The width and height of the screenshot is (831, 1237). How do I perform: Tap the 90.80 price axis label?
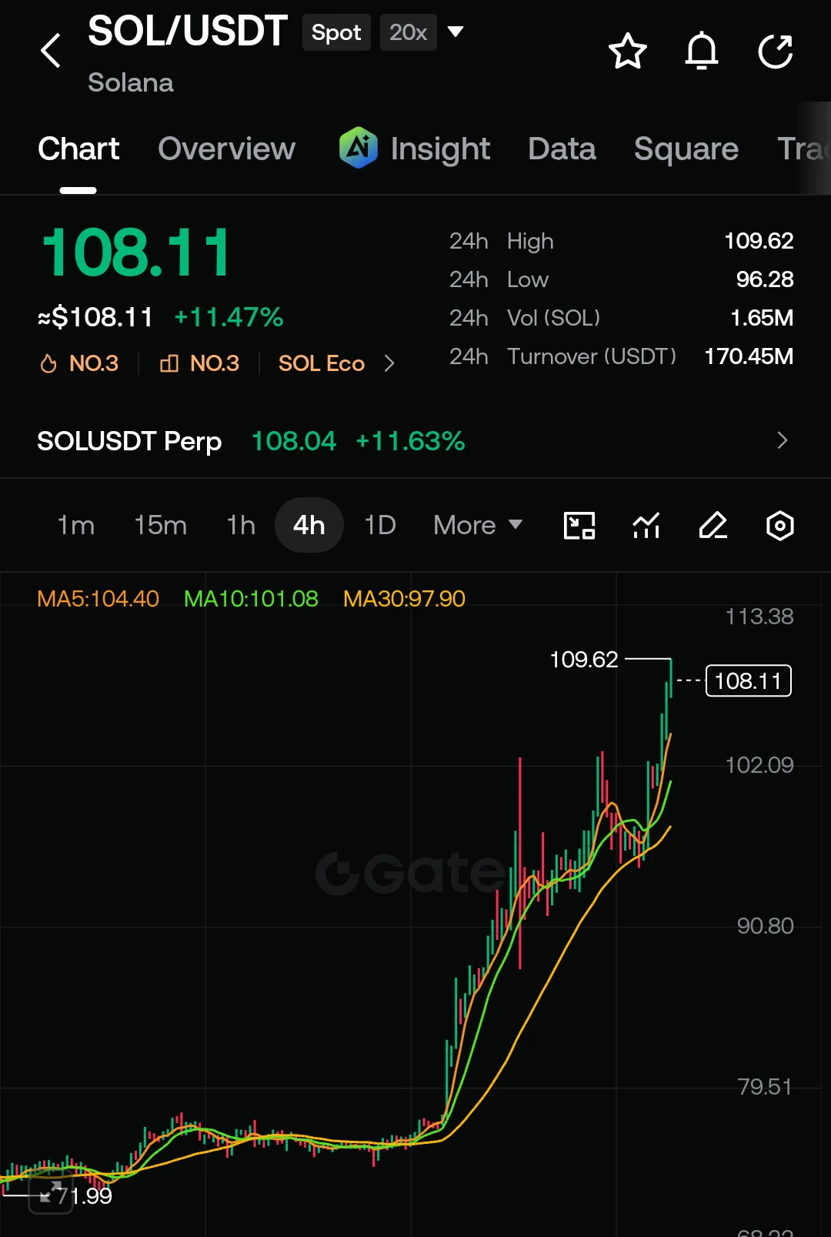(x=765, y=925)
